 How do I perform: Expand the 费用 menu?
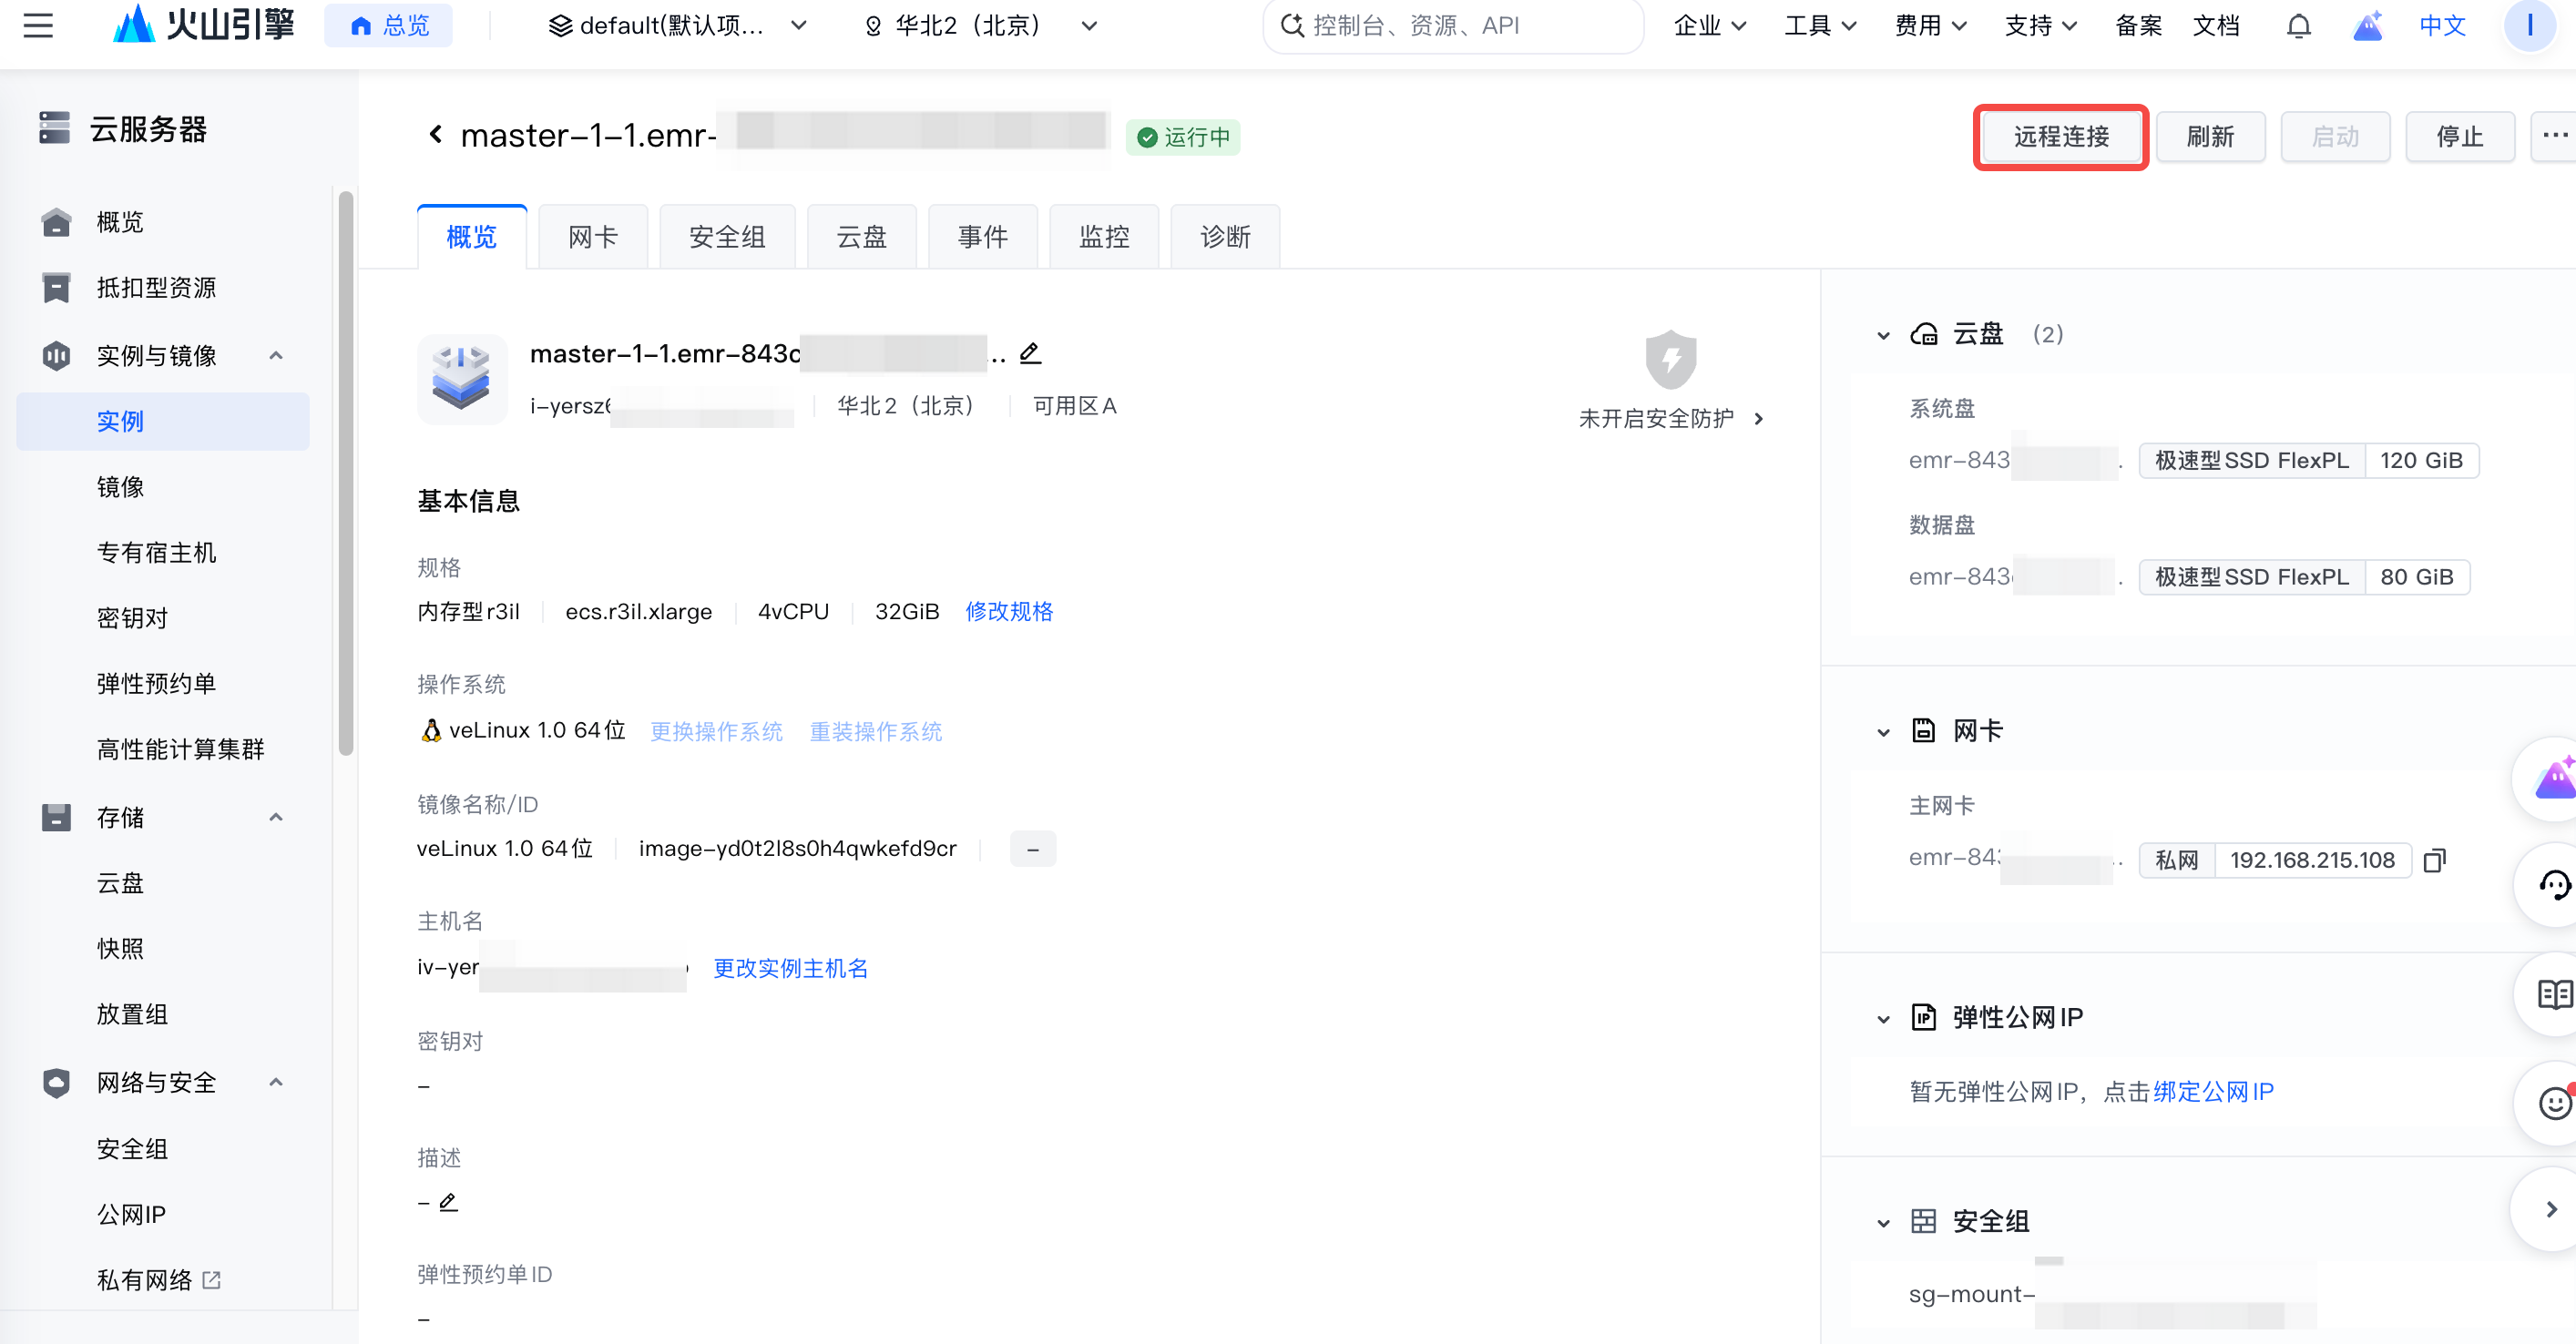pos(1930,25)
